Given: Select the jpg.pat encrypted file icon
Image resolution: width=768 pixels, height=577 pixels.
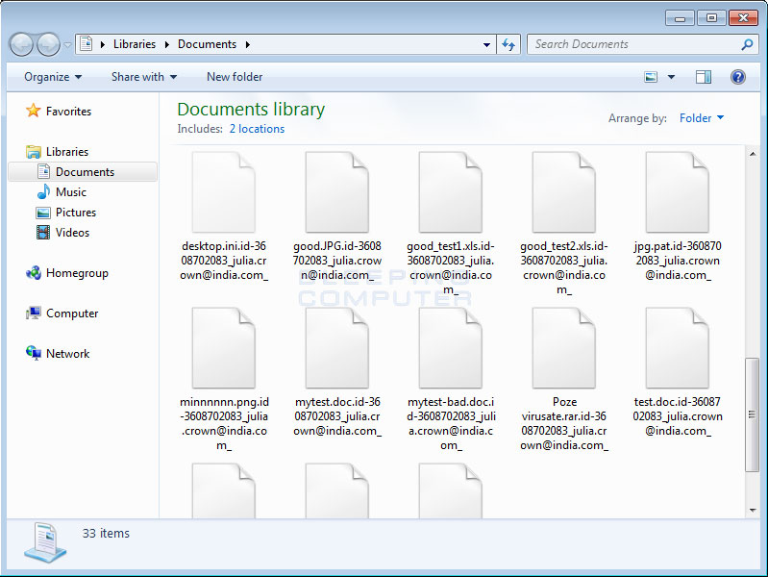Looking at the screenshot, I should click(x=678, y=192).
